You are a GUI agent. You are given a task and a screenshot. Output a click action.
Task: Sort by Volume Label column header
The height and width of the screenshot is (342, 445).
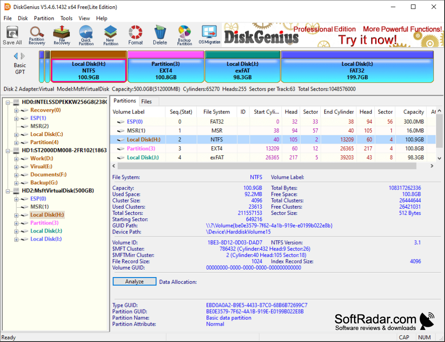pos(138,112)
